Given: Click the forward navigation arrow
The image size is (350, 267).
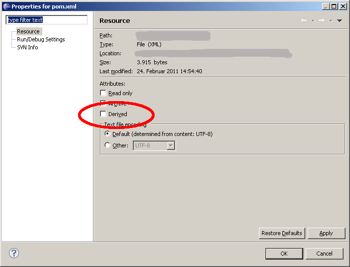Looking at the screenshot, I should pyautogui.click(x=322, y=20).
